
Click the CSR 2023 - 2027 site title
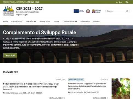pyautogui.click(x=29, y=9)
